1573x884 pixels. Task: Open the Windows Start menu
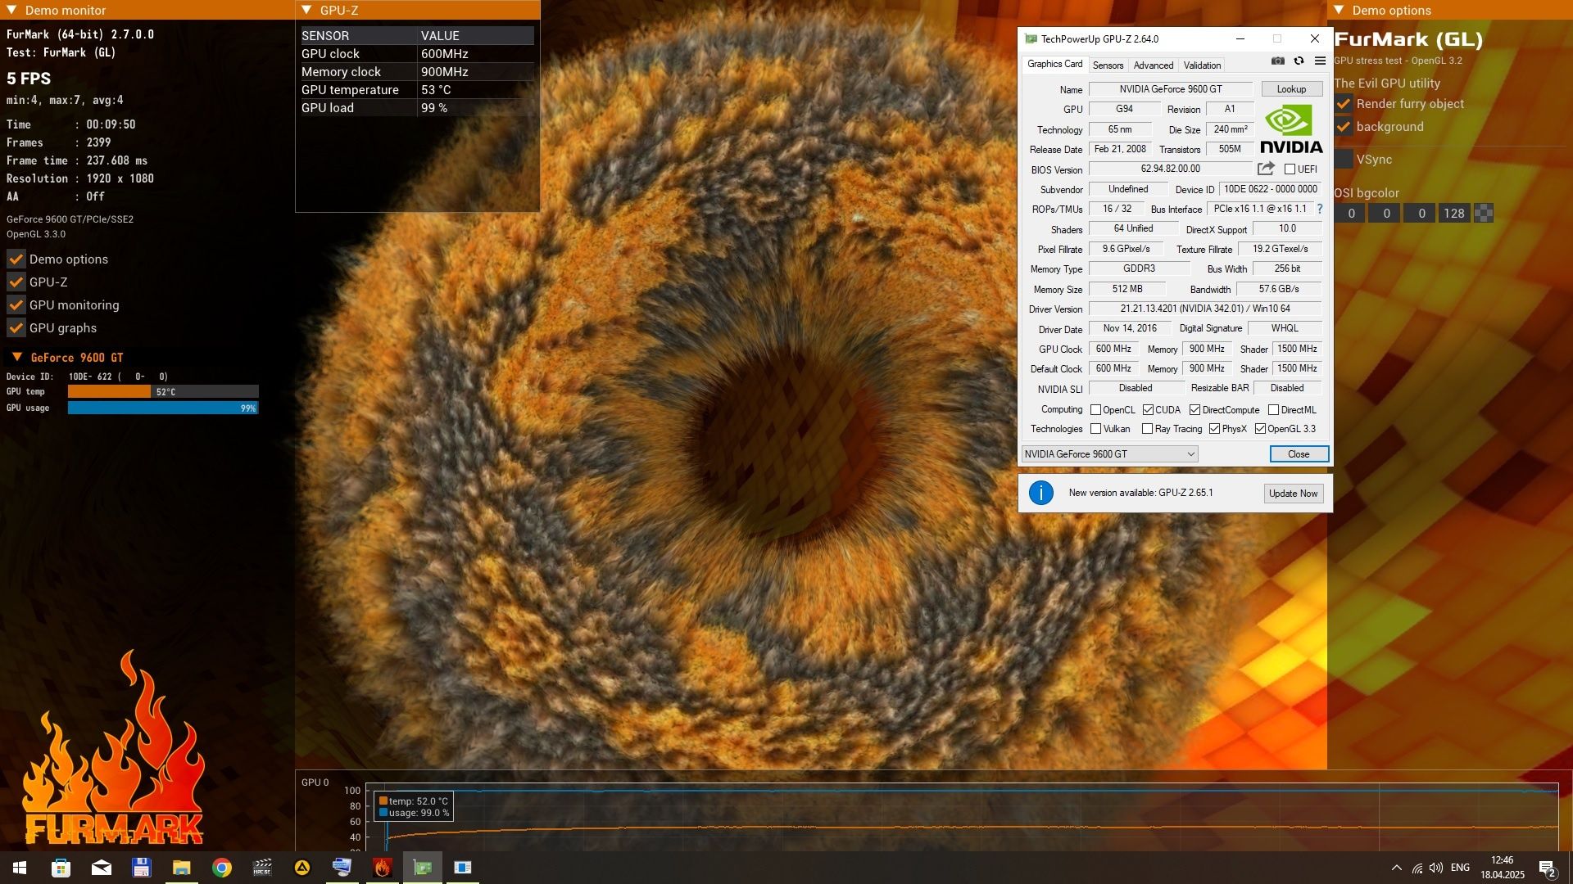[x=20, y=868]
